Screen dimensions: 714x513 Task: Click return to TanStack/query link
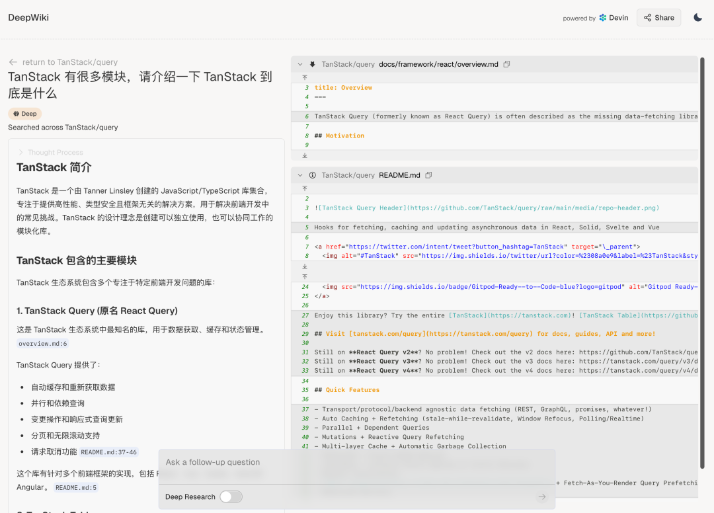point(69,62)
